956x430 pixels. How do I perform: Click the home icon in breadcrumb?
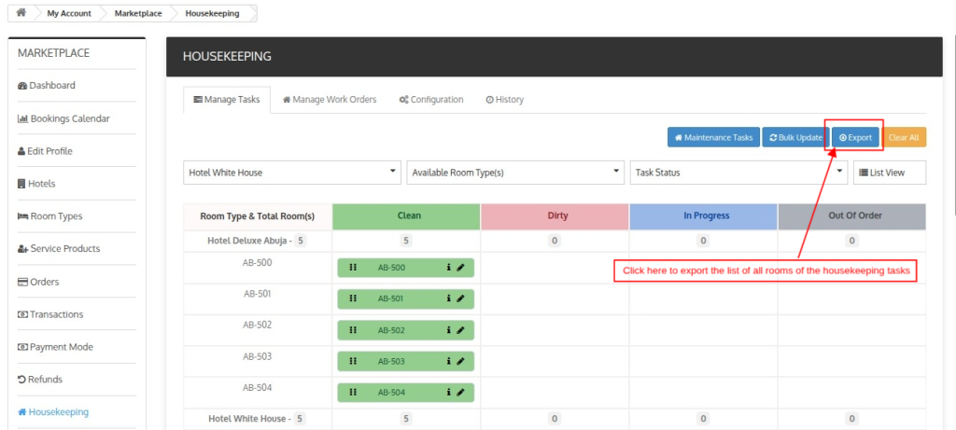coord(21,13)
